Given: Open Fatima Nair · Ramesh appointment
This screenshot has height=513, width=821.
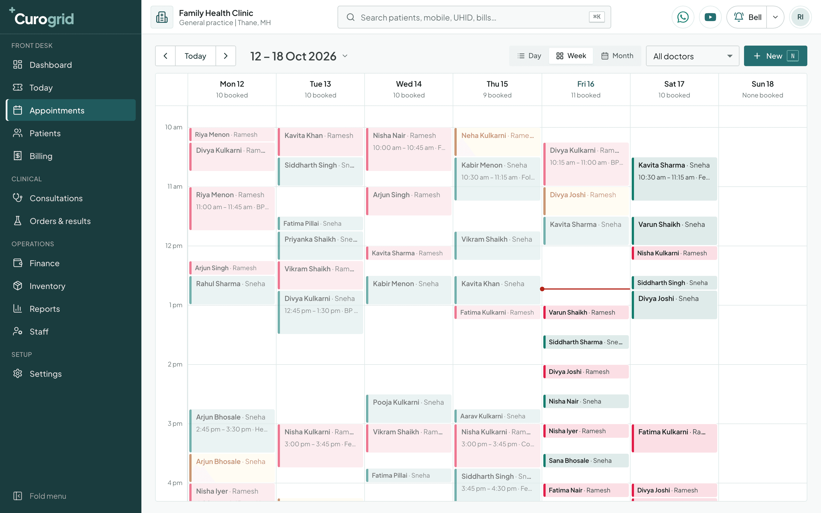Looking at the screenshot, I should [x=586, y=490].
